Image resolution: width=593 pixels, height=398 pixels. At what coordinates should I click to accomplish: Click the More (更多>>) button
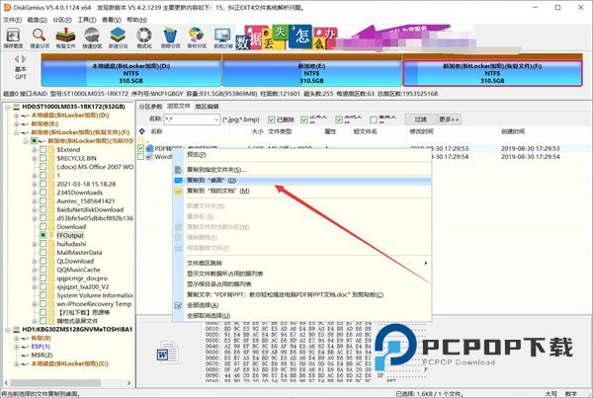coord(450,119)
